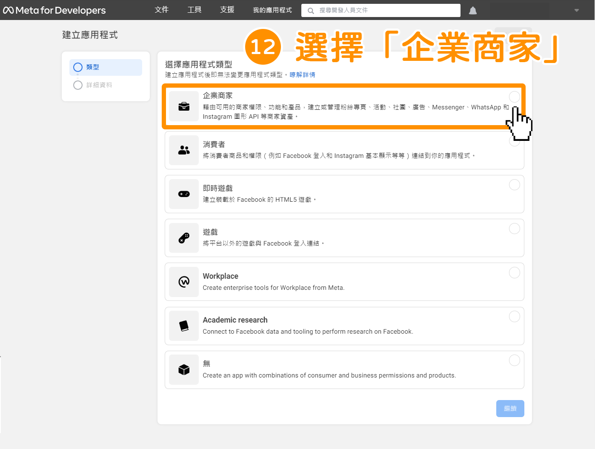
Task: Click the search magnifier icon
Action: coord(311,11)
